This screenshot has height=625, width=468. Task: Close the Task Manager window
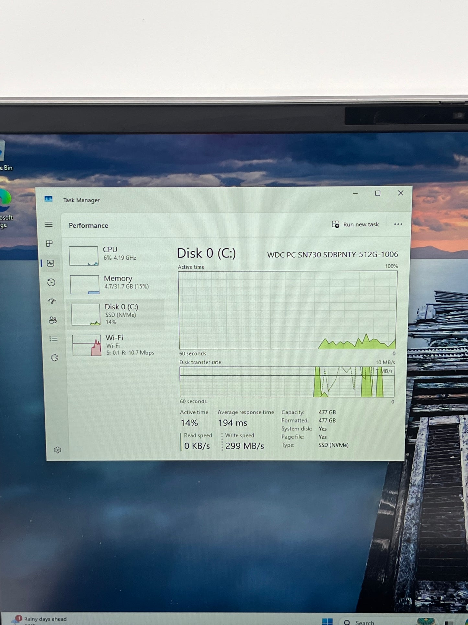(401, 193)
